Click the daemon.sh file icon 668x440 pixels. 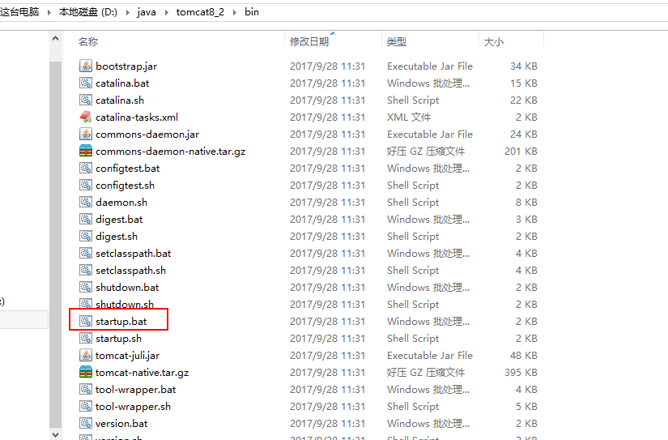(86, 202)
